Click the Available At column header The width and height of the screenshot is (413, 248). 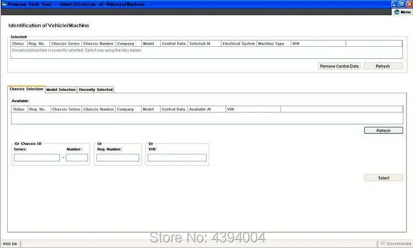click(x=206, y=109)
